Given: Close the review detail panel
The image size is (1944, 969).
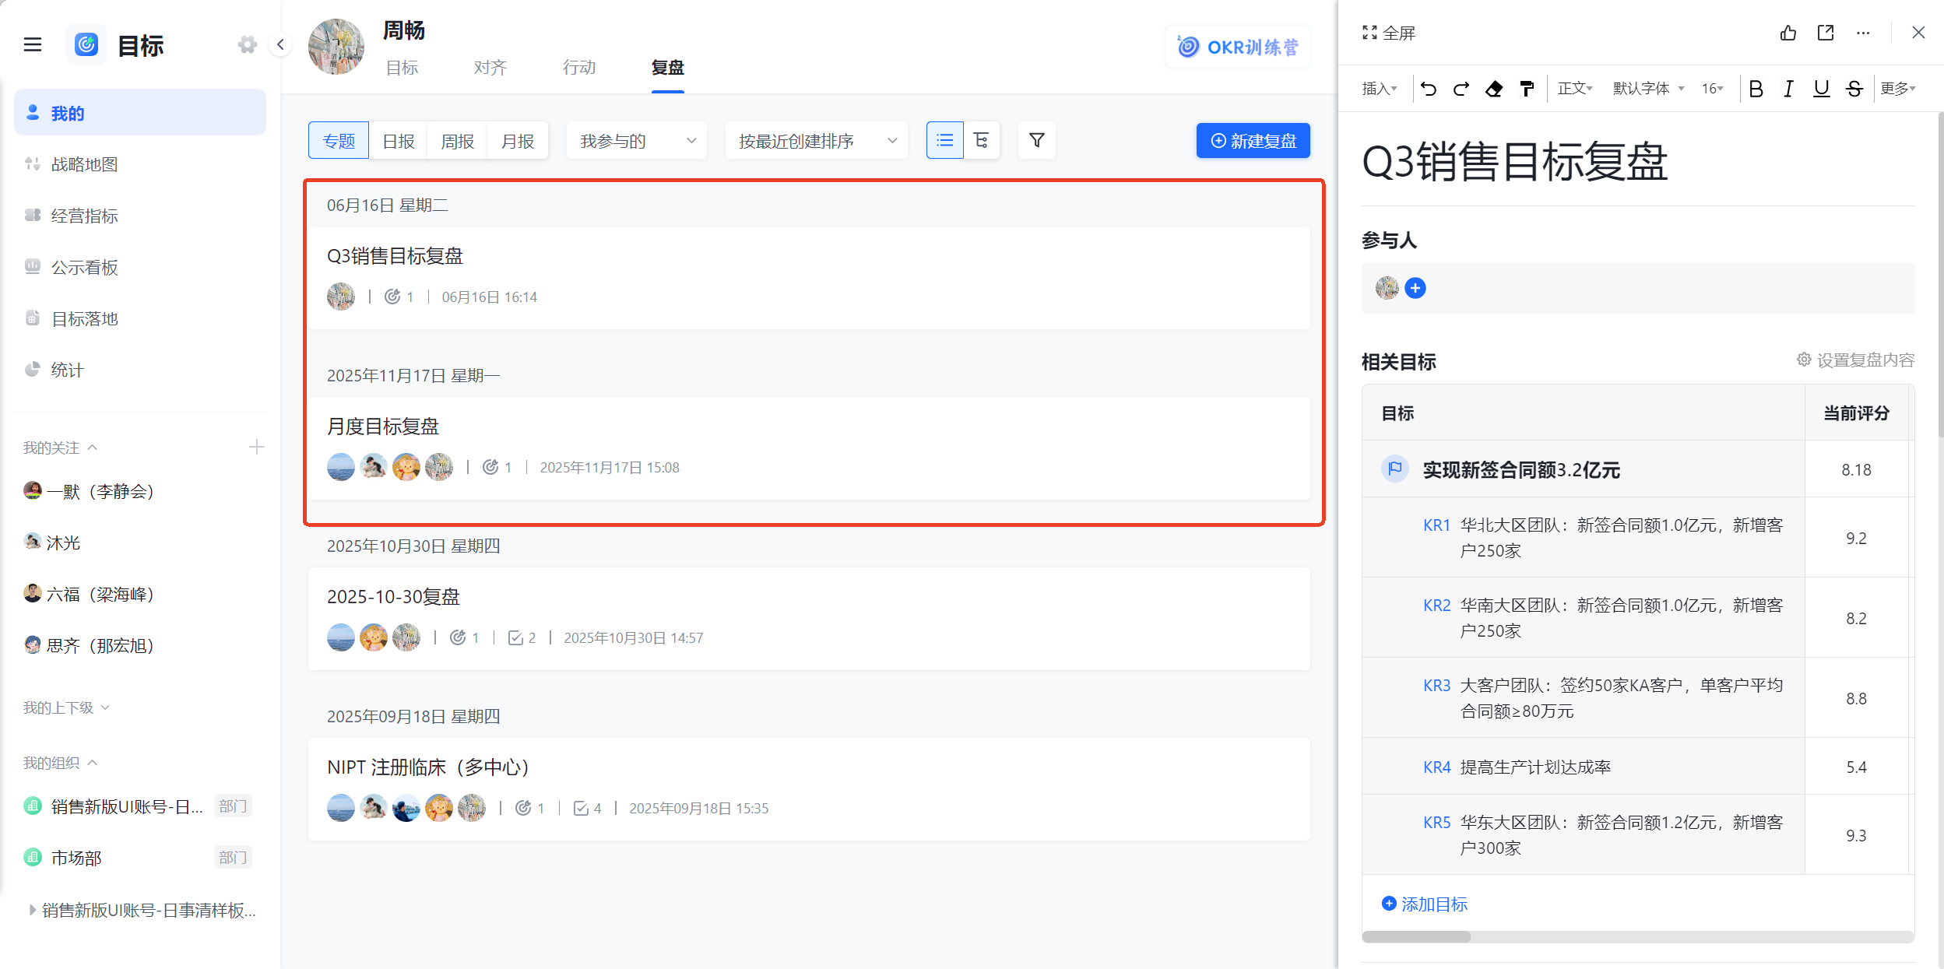Looking at the screenshot, I should click(1918, 33).
